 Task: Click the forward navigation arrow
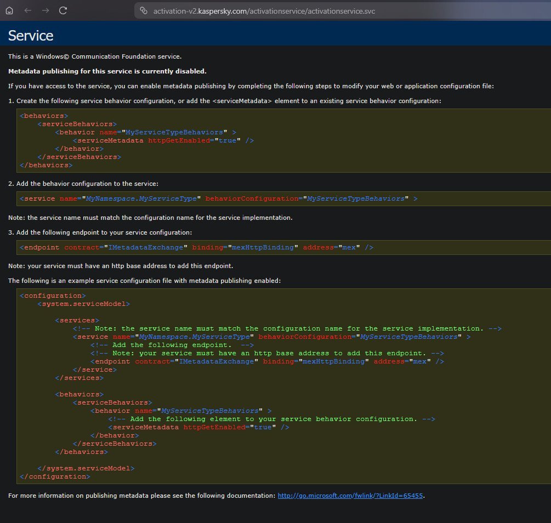click(45, 10)
